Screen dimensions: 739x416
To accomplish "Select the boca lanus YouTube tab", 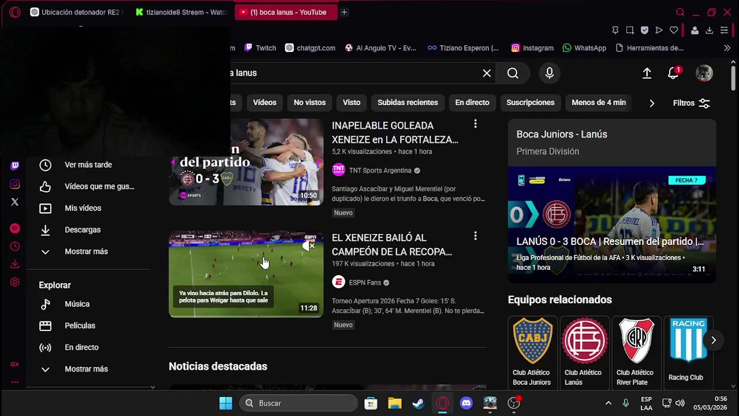I will (x=286, y=12).
